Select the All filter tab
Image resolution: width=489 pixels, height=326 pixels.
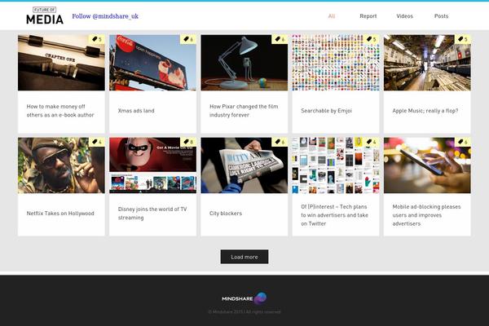(x=332, y=16)
